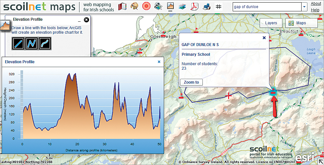Image resolution: width=324 pixels, height=165 pixels.
Task: Click the highest peak on the elevation chart
Action: coord(69,73)
